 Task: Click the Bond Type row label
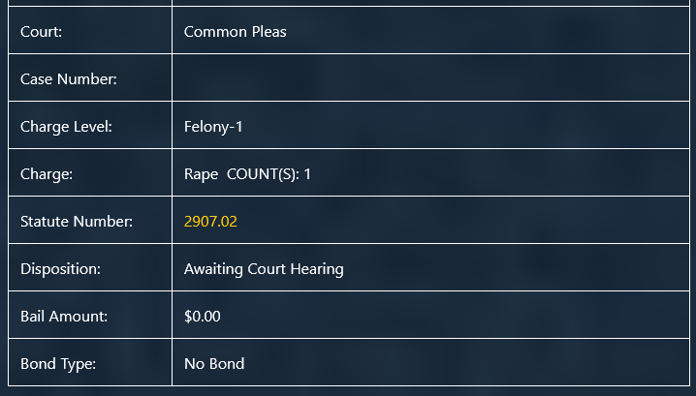[x=58, y=364]
